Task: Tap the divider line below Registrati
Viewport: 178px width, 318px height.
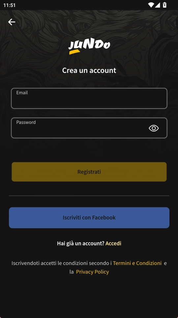Action: (89, 196)
